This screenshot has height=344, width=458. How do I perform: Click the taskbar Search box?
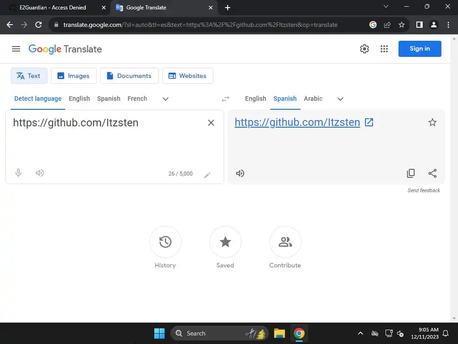click(x=219, y=333)
